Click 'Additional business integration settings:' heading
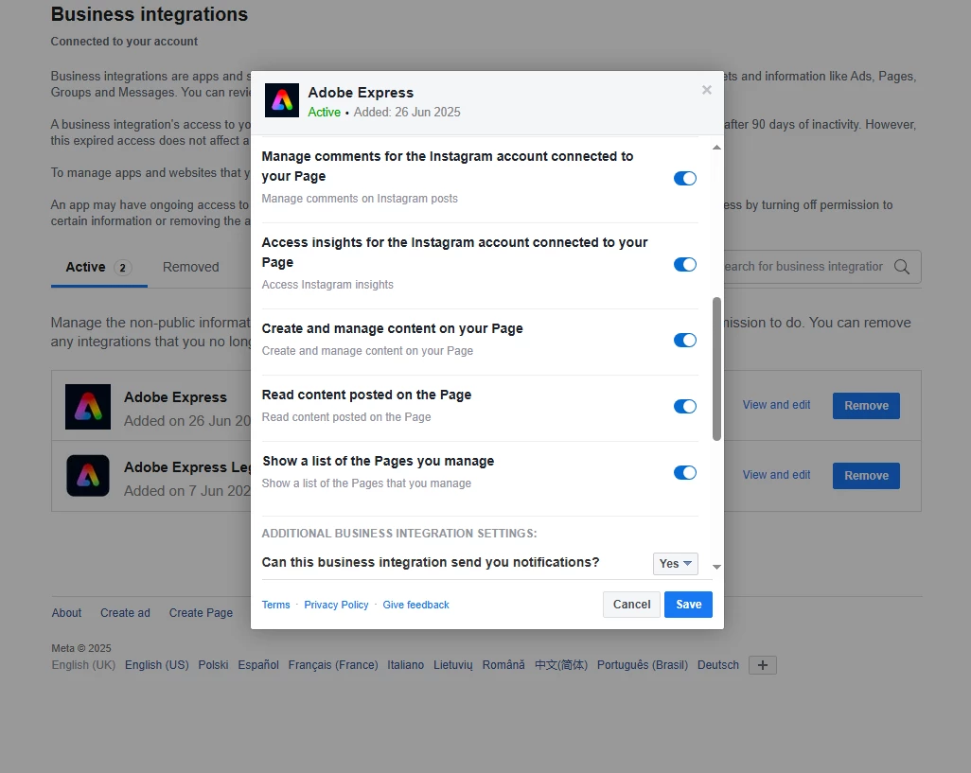Screen dimensions: 971x773 [x=398, y=534]
